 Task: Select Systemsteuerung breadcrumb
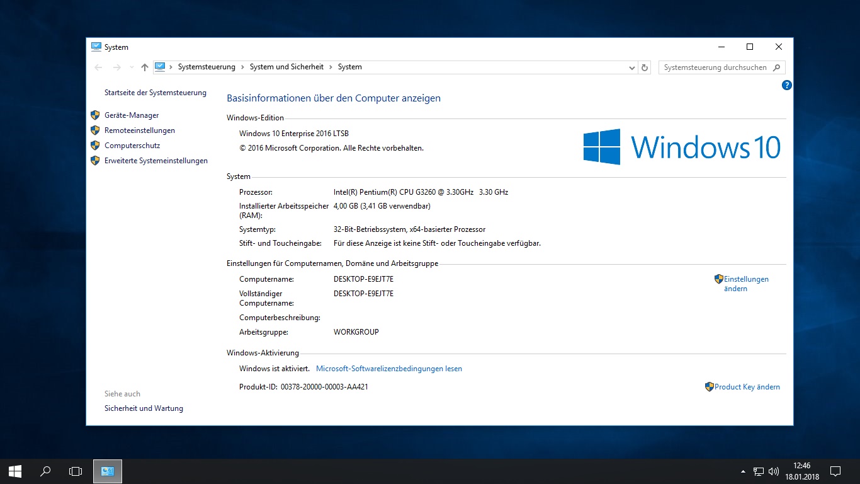point(207,67)
